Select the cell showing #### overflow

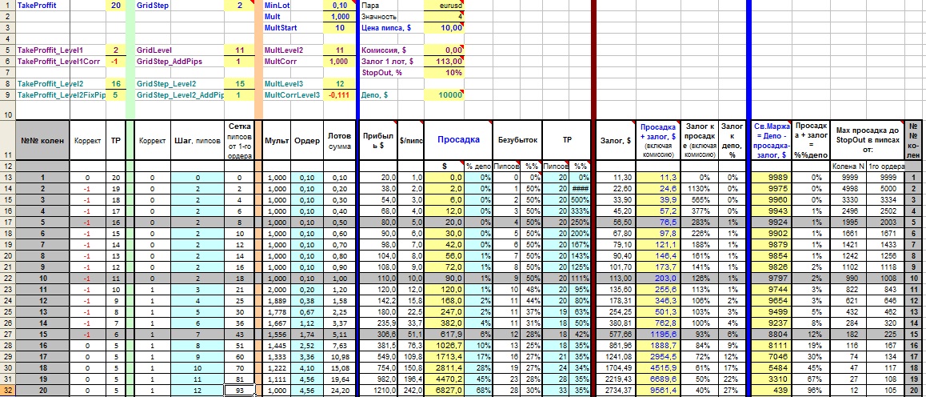tap(580, 188)
